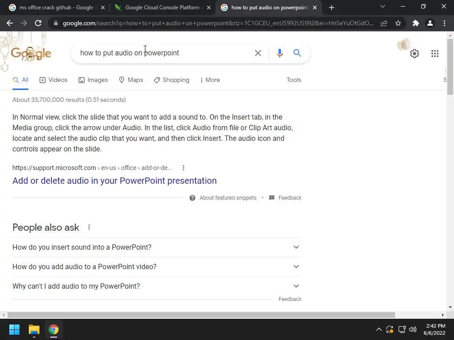Click the share page icon in address bar
Screen dimensions: 454x340
(384, 23)
